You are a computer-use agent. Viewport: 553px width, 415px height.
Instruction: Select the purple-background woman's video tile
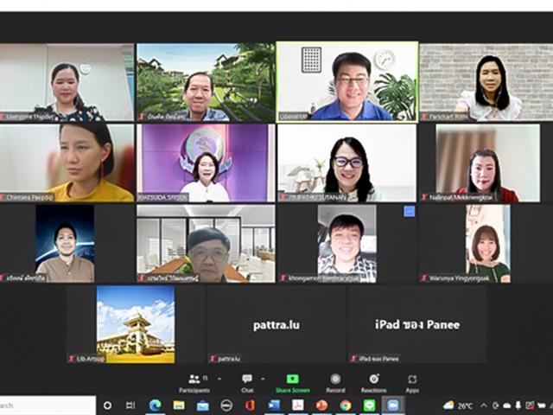click(x=206, y=163)
